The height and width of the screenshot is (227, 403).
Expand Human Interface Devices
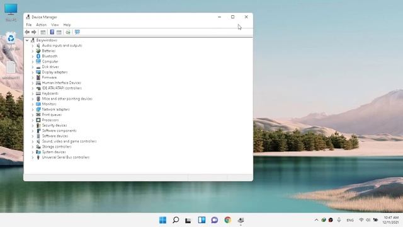click(33, 83)
